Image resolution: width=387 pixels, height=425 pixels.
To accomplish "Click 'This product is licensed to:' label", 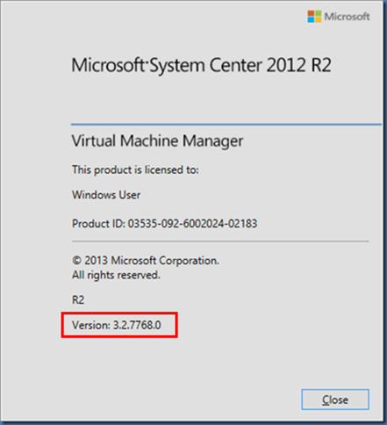I will (135, 169).
